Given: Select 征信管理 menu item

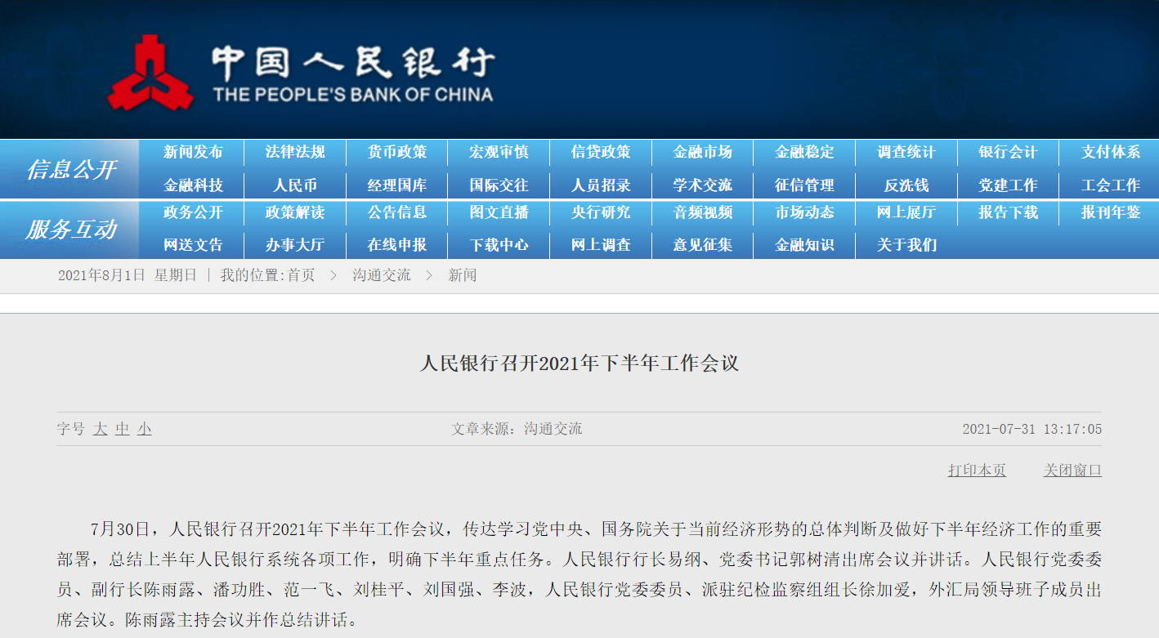Looking at the screenshot, I should click(x=805, y=185).
